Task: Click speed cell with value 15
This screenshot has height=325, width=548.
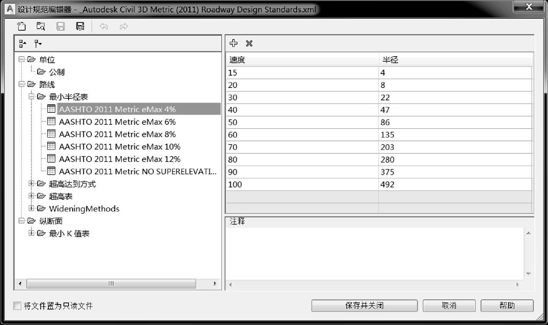Action: coord(302,73)
